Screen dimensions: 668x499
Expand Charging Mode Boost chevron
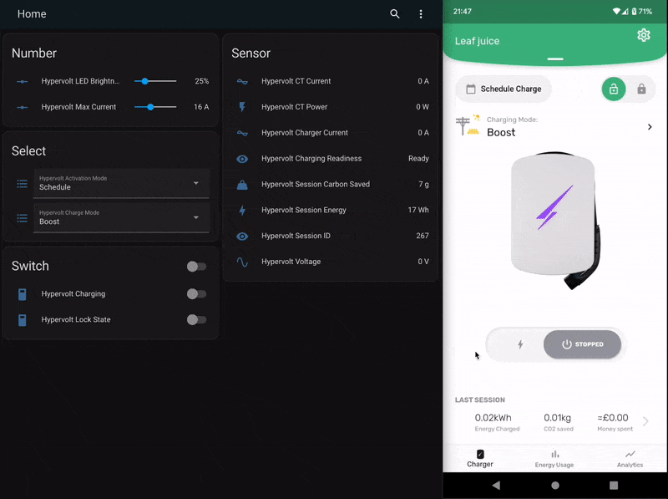[x=650, y=127]
